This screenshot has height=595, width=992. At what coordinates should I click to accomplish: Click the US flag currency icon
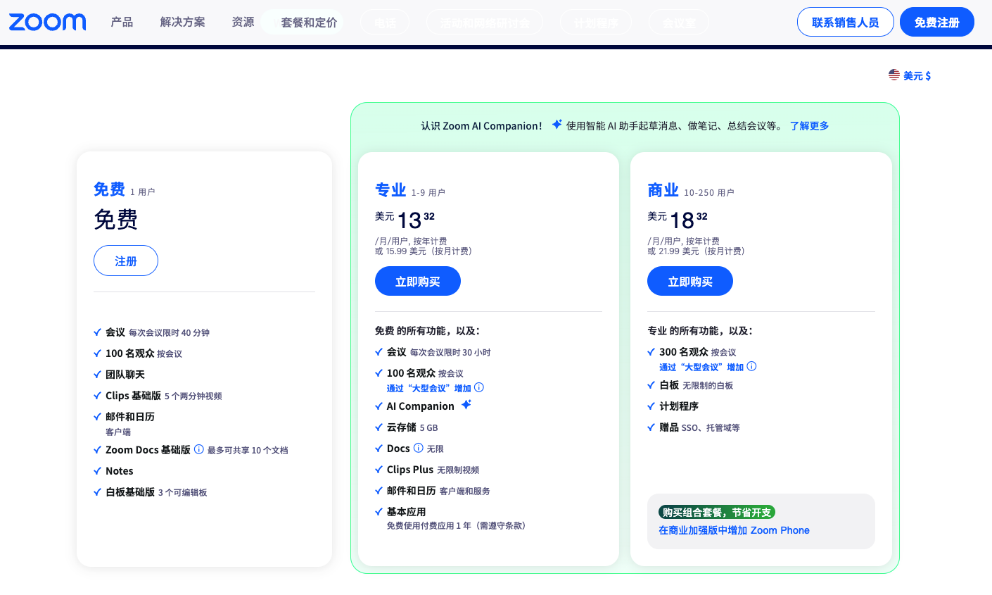[894, 75]
